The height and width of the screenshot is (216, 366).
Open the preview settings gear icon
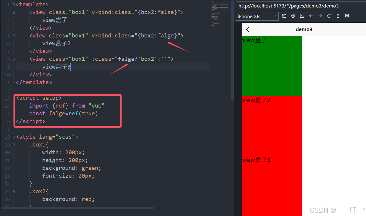click(x=293, y=16)
